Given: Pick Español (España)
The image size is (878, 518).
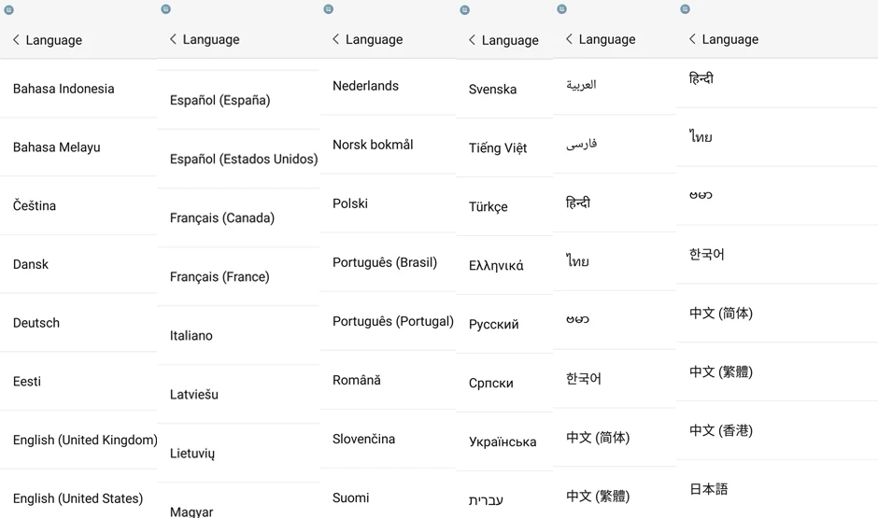Looking at the screenshot, I should pyautogui.click(x=238, y=100).
